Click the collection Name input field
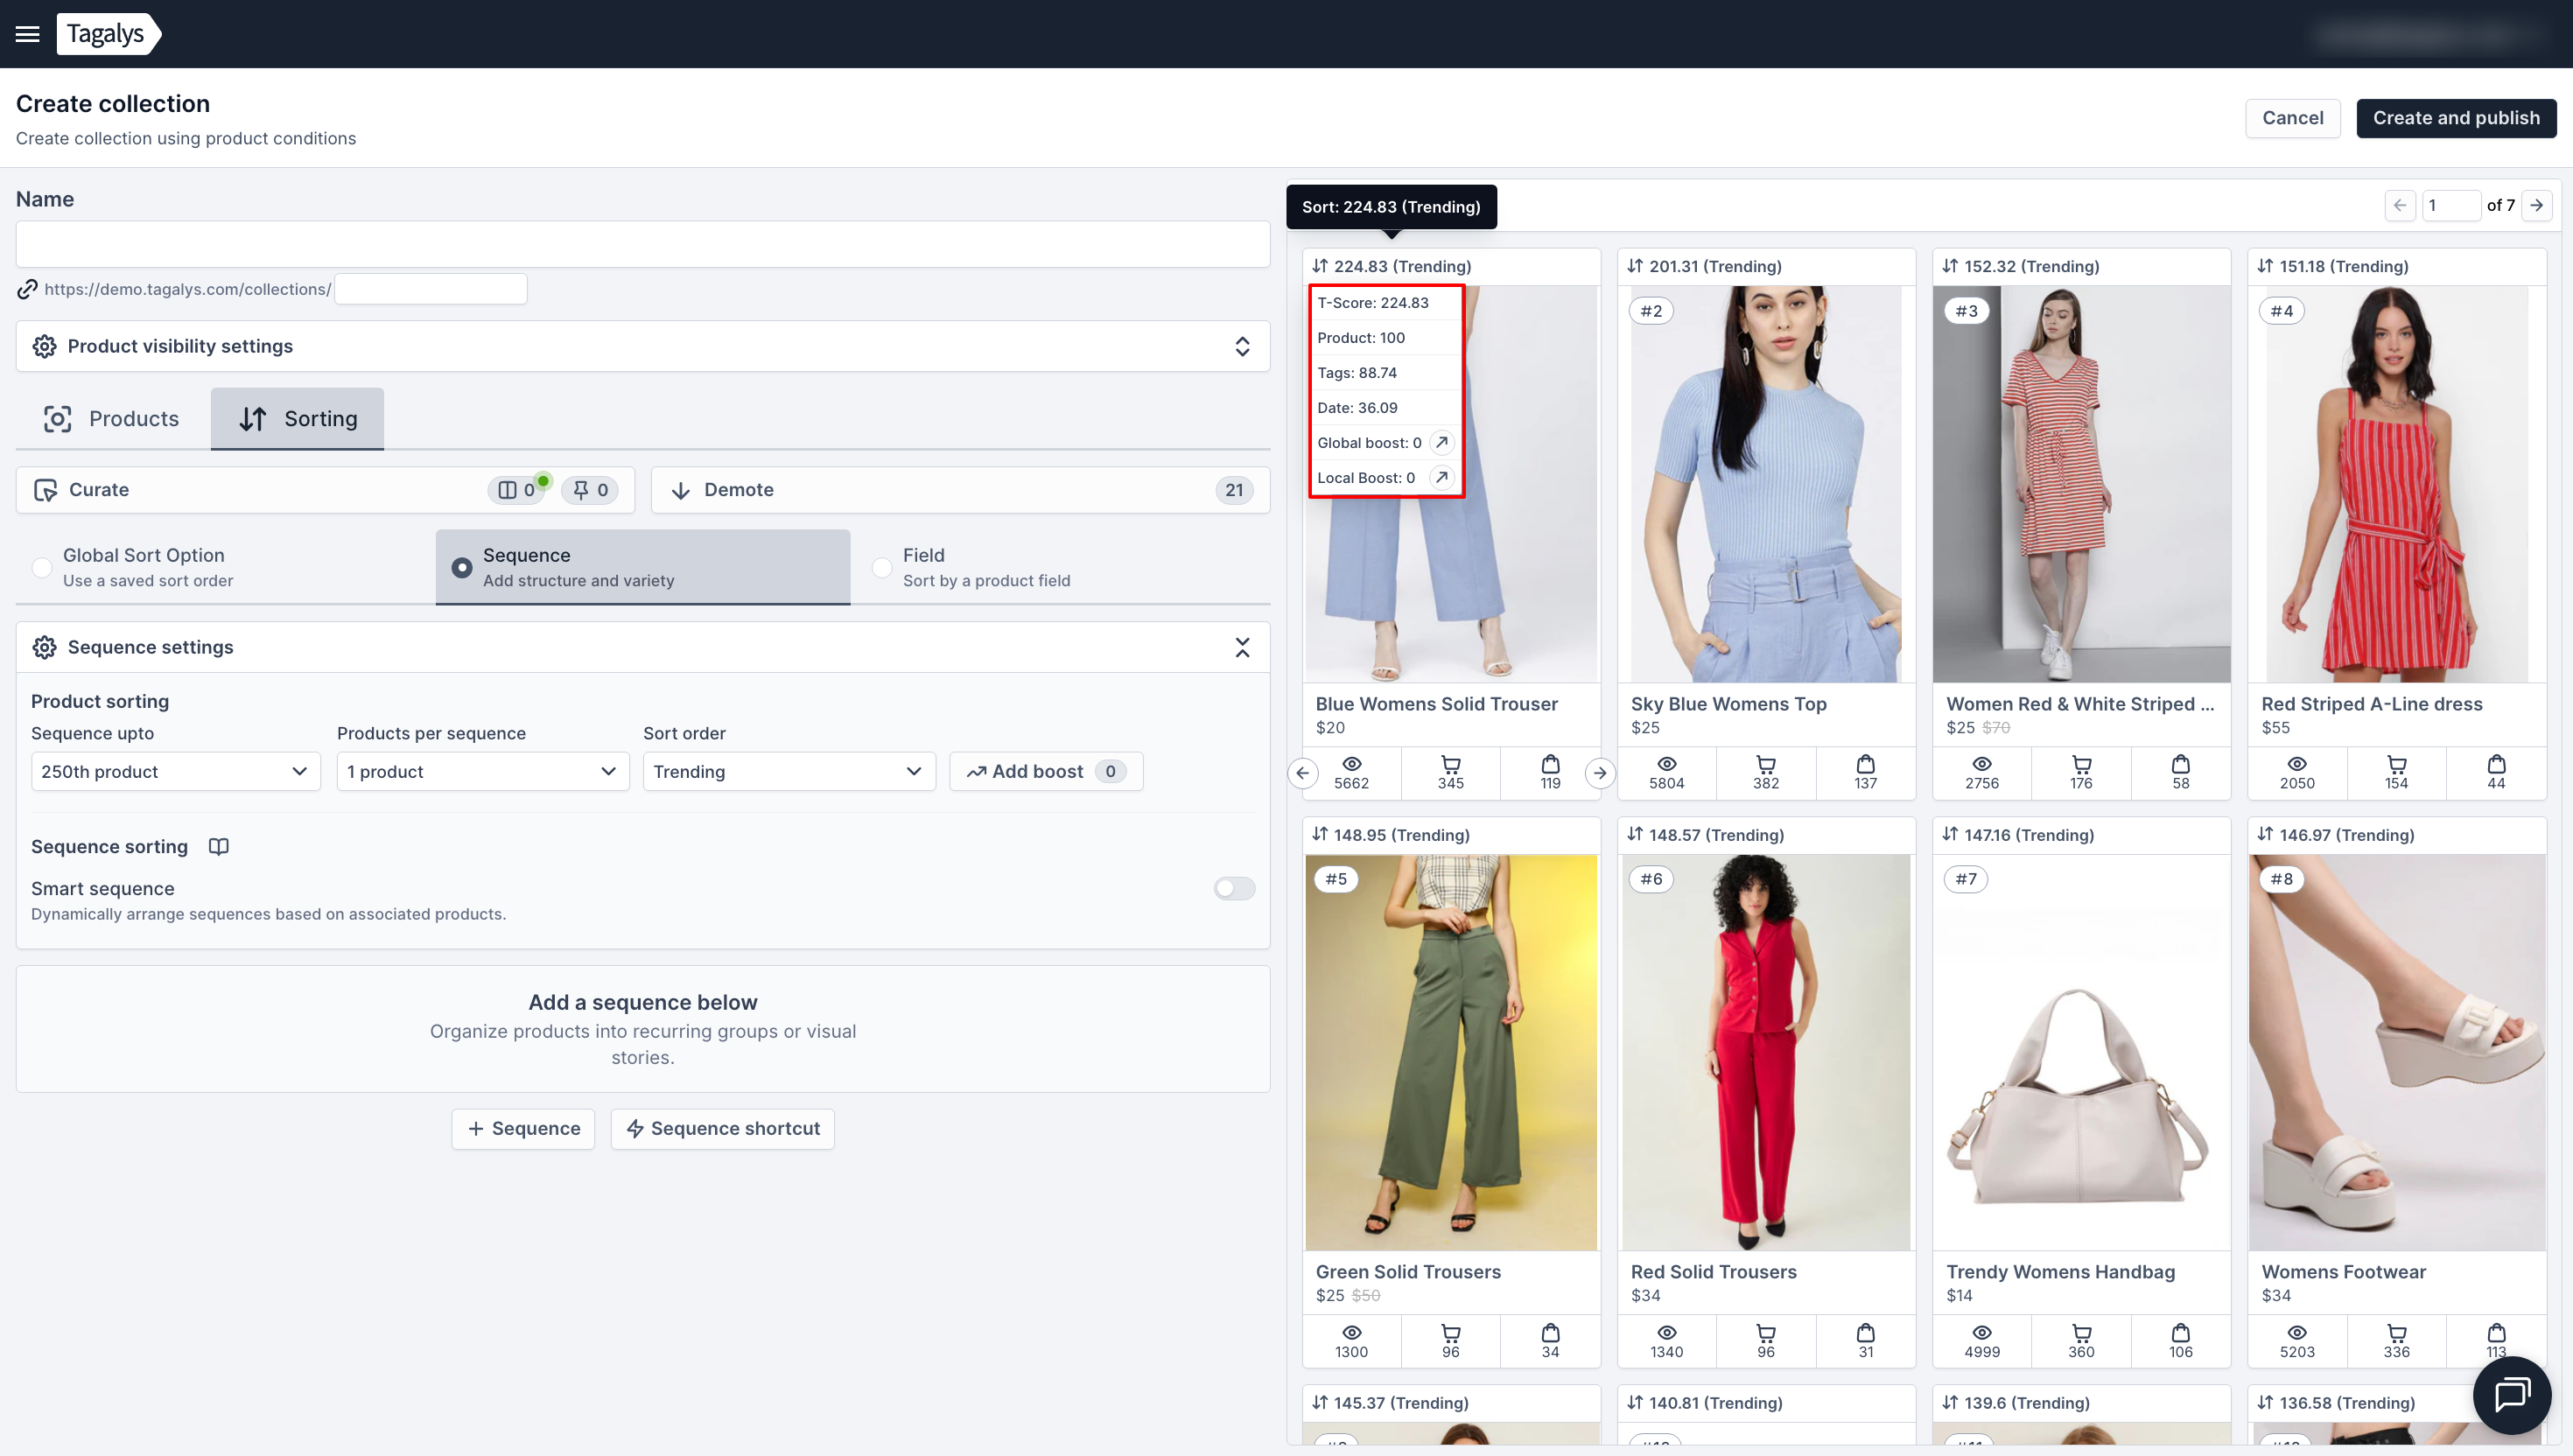 (x=642, y=244)
